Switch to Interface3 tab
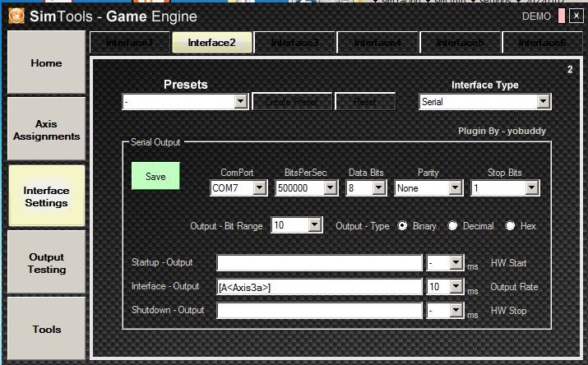 294,43
